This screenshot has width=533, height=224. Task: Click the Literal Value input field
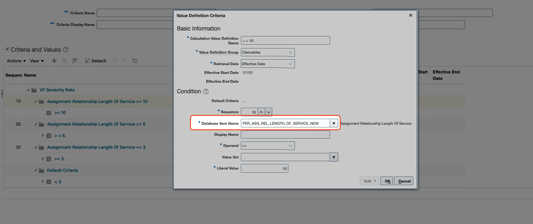[265, 169]
